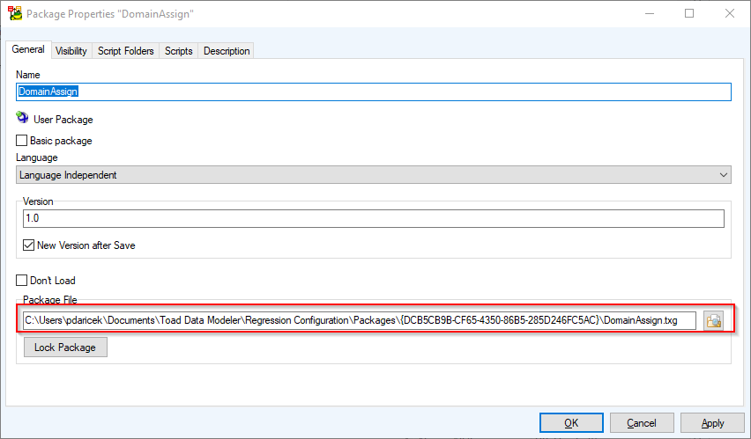Close the Package Properties window
This screenshot has width=751, height=439.
click(x=730, y=13)
